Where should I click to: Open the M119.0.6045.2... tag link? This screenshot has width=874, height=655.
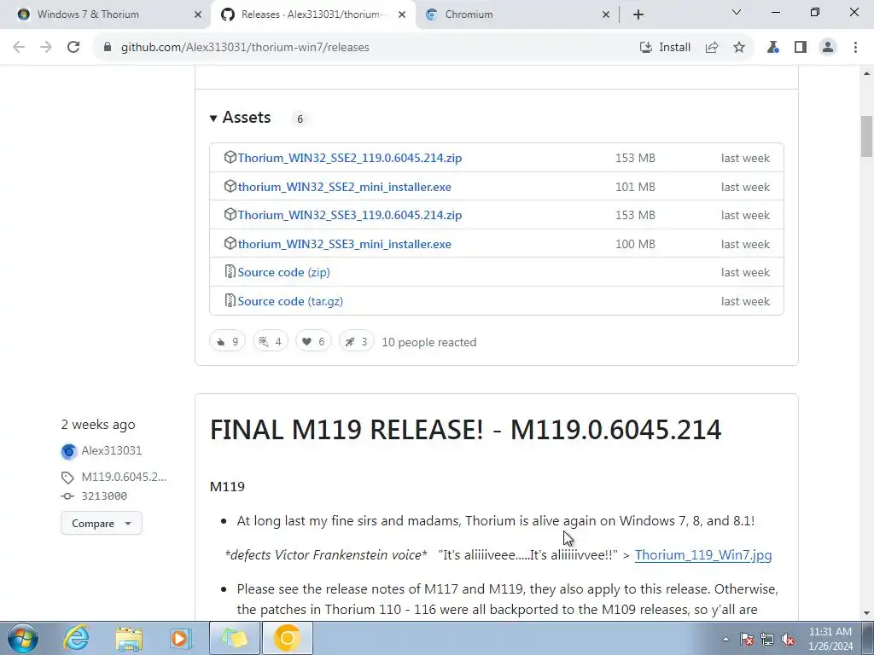pyautogui.click(x=124, y=477)
